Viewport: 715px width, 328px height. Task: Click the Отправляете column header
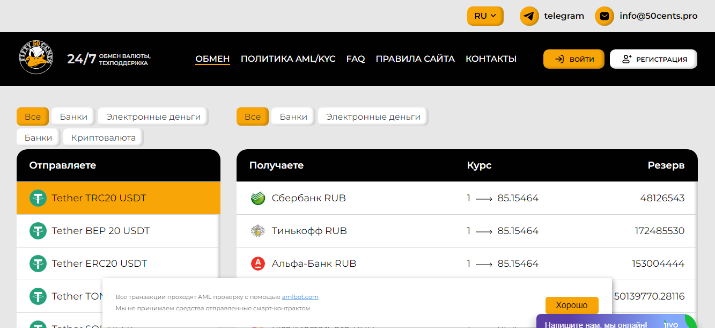(63, 165)
